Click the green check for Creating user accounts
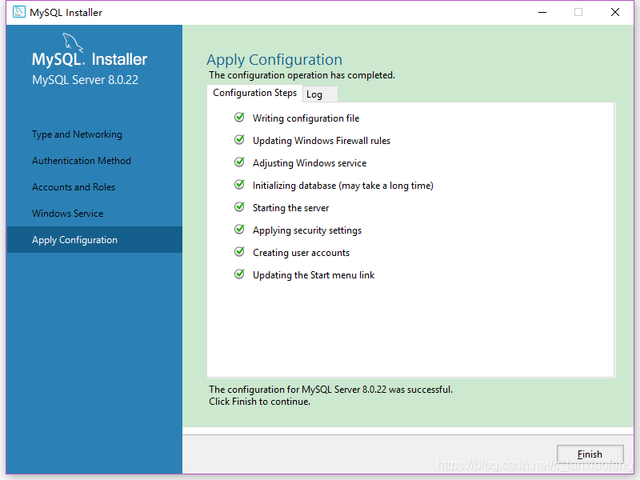 [x=239, y=252]
